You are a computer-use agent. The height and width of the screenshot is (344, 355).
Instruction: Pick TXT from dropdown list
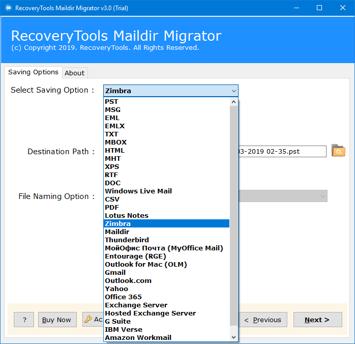(x=166, y=134)
